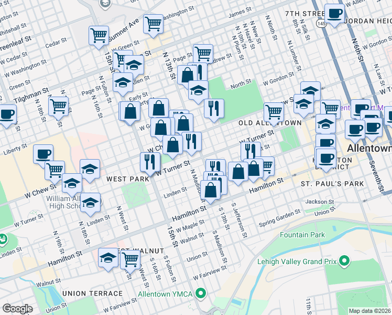The image size is (392, 315).
Task: Select the OLD ALLENTOWN neighborhood label
Action: click(270, 123)
